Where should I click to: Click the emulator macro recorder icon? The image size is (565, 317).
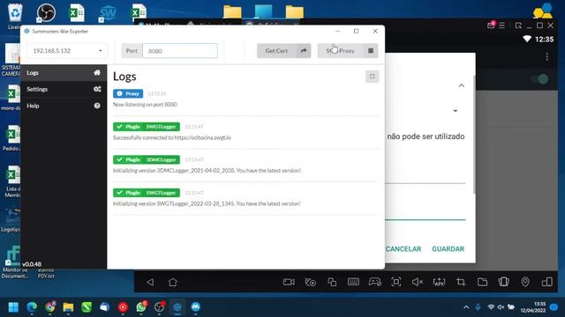[310, 282]
